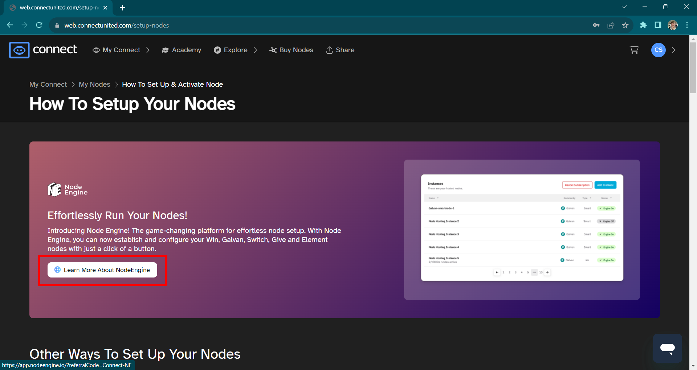This screenshot has height=370, width=697.
Task: Click the share page icon in address bar
Action: coord(611,25)
